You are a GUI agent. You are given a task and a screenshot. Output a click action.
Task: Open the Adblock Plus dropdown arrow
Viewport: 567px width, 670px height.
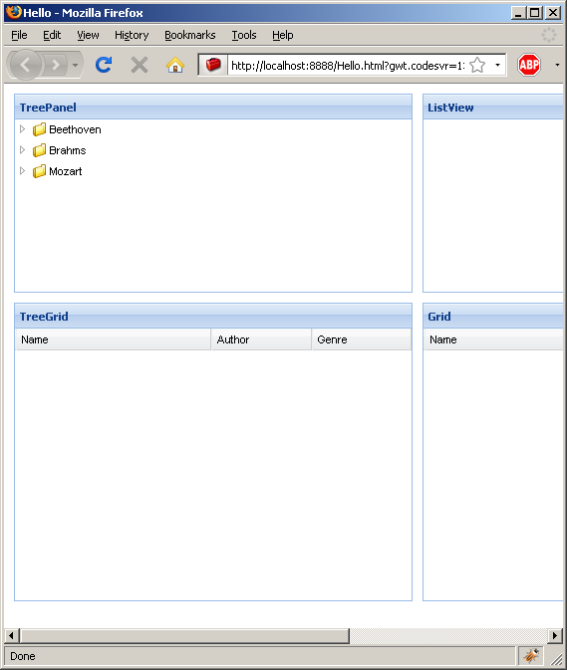[557, 65]
